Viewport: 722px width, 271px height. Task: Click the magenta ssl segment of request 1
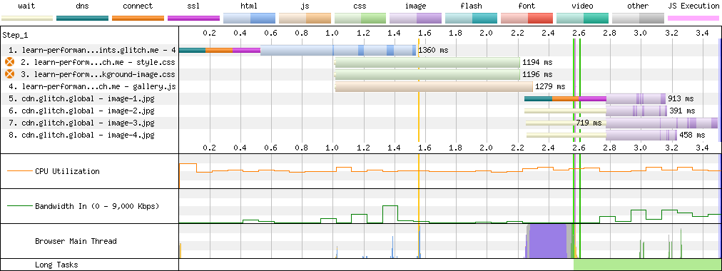246,50
